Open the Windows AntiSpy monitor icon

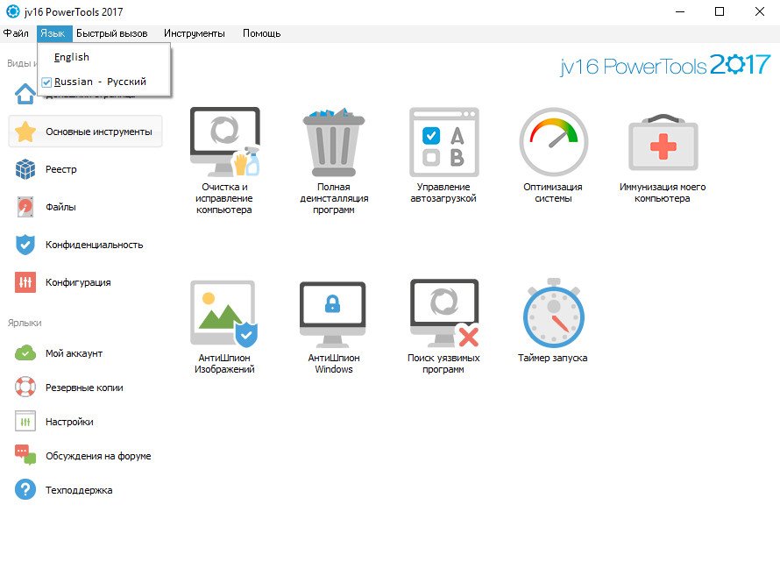coord(333,314)
